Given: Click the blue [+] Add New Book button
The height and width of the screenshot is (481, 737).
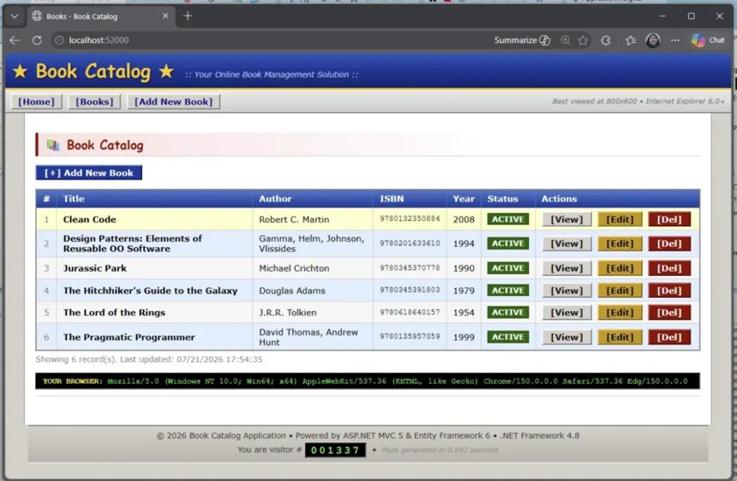Looking at the screenshot, I should [x=89, y=173].
